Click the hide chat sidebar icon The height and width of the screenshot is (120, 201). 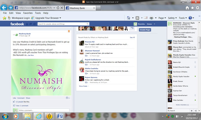coord(196,111)
